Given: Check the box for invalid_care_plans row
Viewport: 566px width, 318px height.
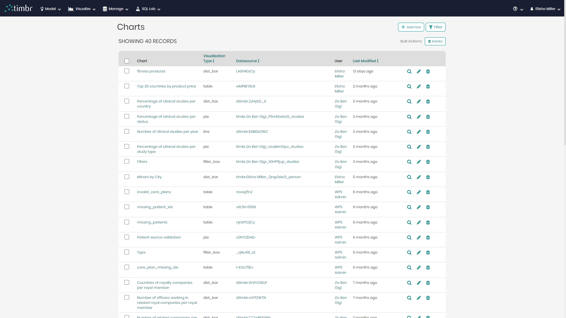Looking at the screenshot, I should [127, 192].
